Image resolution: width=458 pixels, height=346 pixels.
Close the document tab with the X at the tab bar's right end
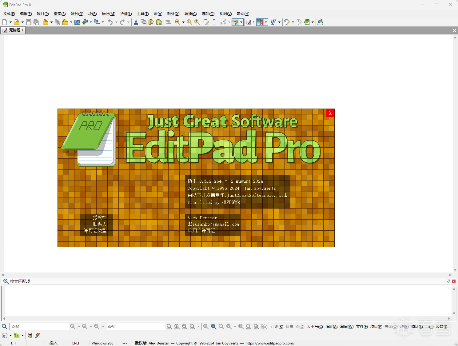click(454, 30)
